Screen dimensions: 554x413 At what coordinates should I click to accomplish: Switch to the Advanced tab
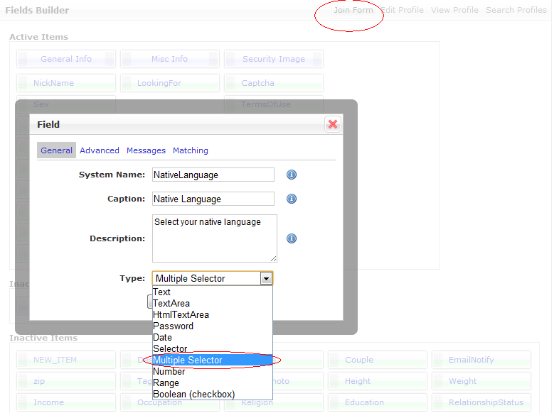[100, 150]
